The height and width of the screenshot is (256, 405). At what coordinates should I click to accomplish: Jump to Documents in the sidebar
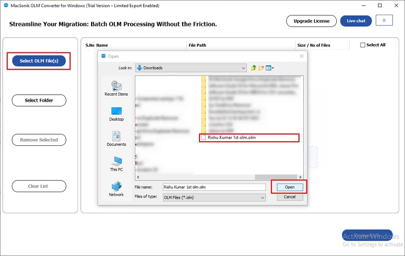pyautogui.click(x=116, y=139)
